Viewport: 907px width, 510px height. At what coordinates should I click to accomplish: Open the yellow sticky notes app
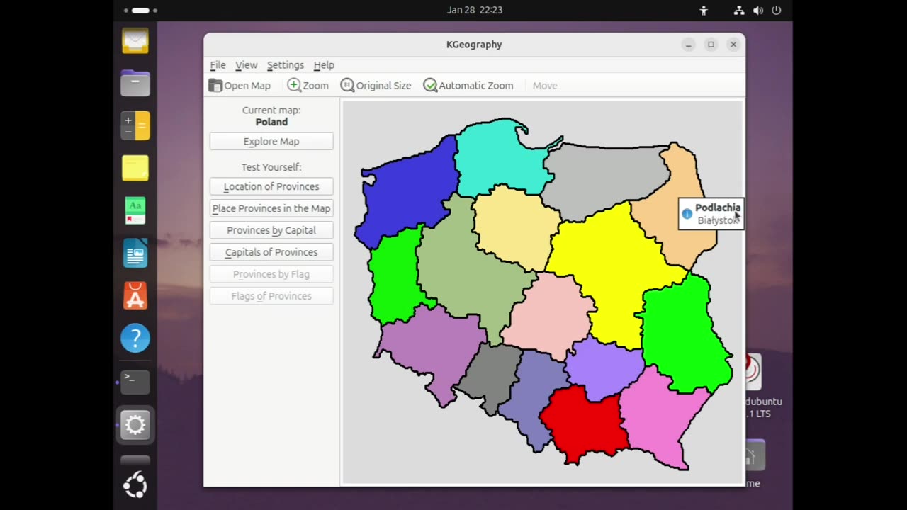click(x=135, y=168)
